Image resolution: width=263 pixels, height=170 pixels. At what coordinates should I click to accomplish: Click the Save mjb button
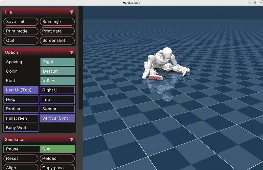57,22
